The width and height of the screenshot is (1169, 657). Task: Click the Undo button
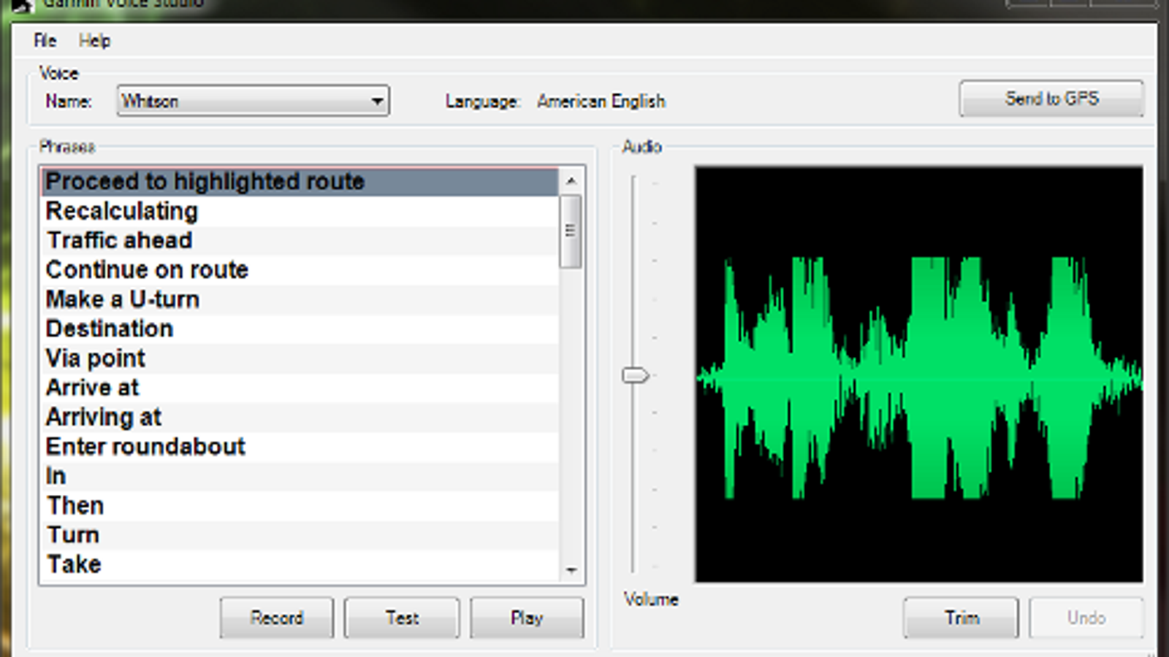coord(1086,618)
